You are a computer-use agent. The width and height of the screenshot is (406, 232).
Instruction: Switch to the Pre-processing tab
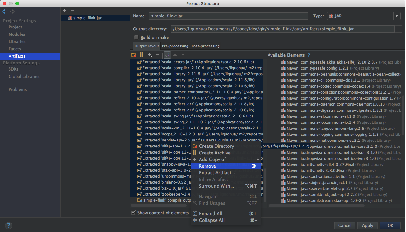pyautogui.click(x=175, y=46)
